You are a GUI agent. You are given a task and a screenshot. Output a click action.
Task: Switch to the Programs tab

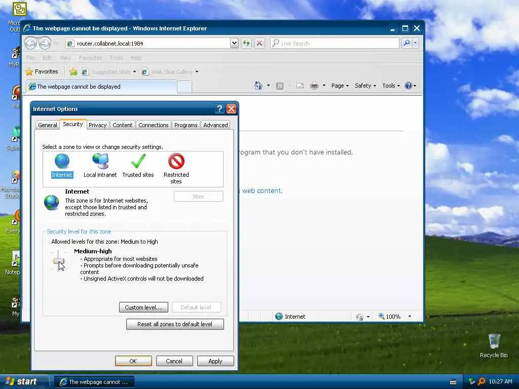186,125
